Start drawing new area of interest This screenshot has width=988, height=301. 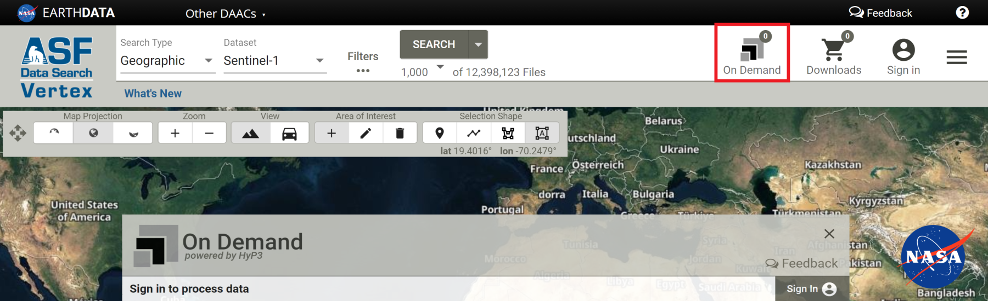coord(332,133)
